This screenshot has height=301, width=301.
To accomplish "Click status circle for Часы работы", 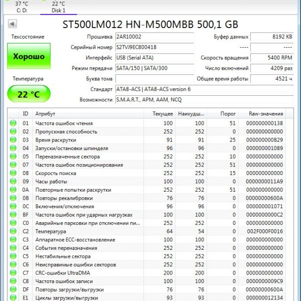I will click(13, 181).
